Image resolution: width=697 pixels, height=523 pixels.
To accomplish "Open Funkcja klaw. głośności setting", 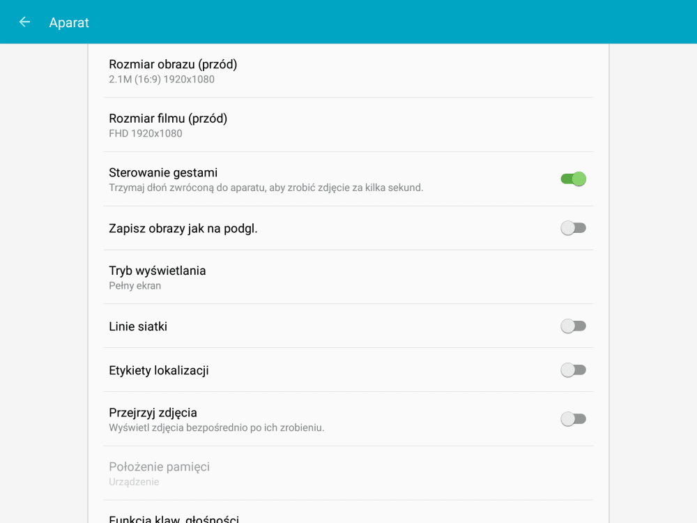I will [348, 512].
